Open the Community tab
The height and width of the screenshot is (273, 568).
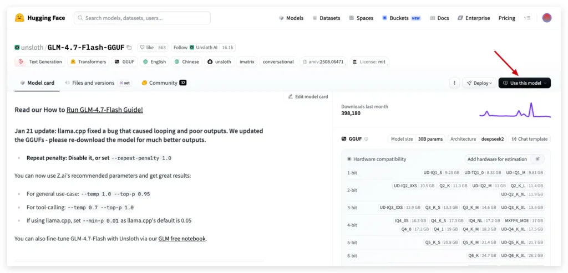coord(164,83)
